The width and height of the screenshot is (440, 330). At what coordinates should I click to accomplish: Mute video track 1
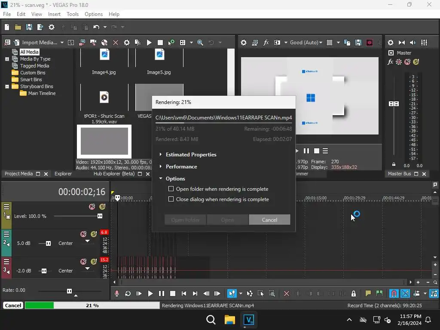92,207
